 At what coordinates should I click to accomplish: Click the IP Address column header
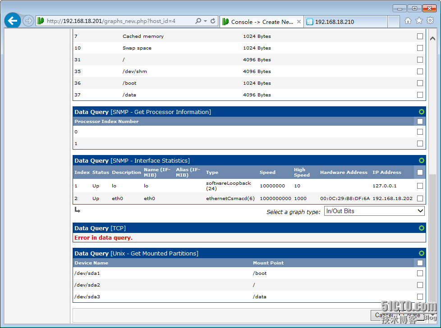point(387,172)
